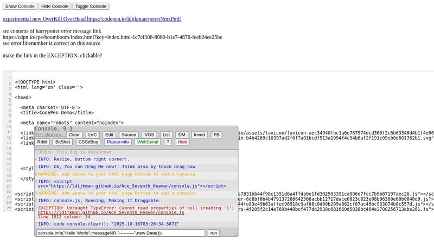This screenshot has width=434, height=244.
Task: Click the green WebSerial button
Action: coord(148,142)
